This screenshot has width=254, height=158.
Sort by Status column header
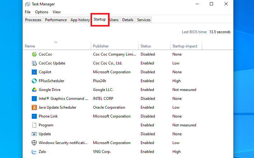(146, 46)
